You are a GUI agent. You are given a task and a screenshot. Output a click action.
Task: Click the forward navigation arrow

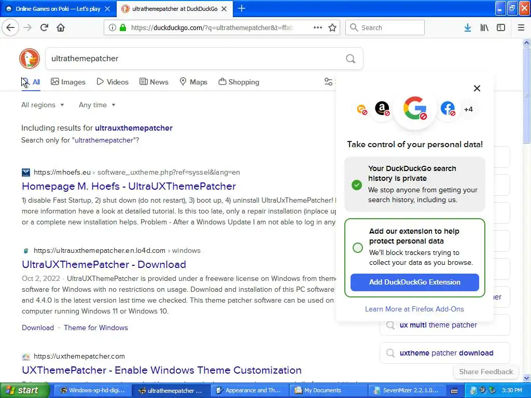tap(27, 27)
